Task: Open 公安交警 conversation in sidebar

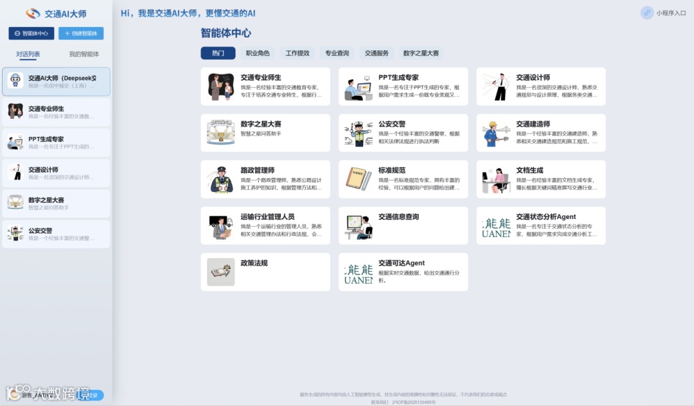Action: click(56, 234)
